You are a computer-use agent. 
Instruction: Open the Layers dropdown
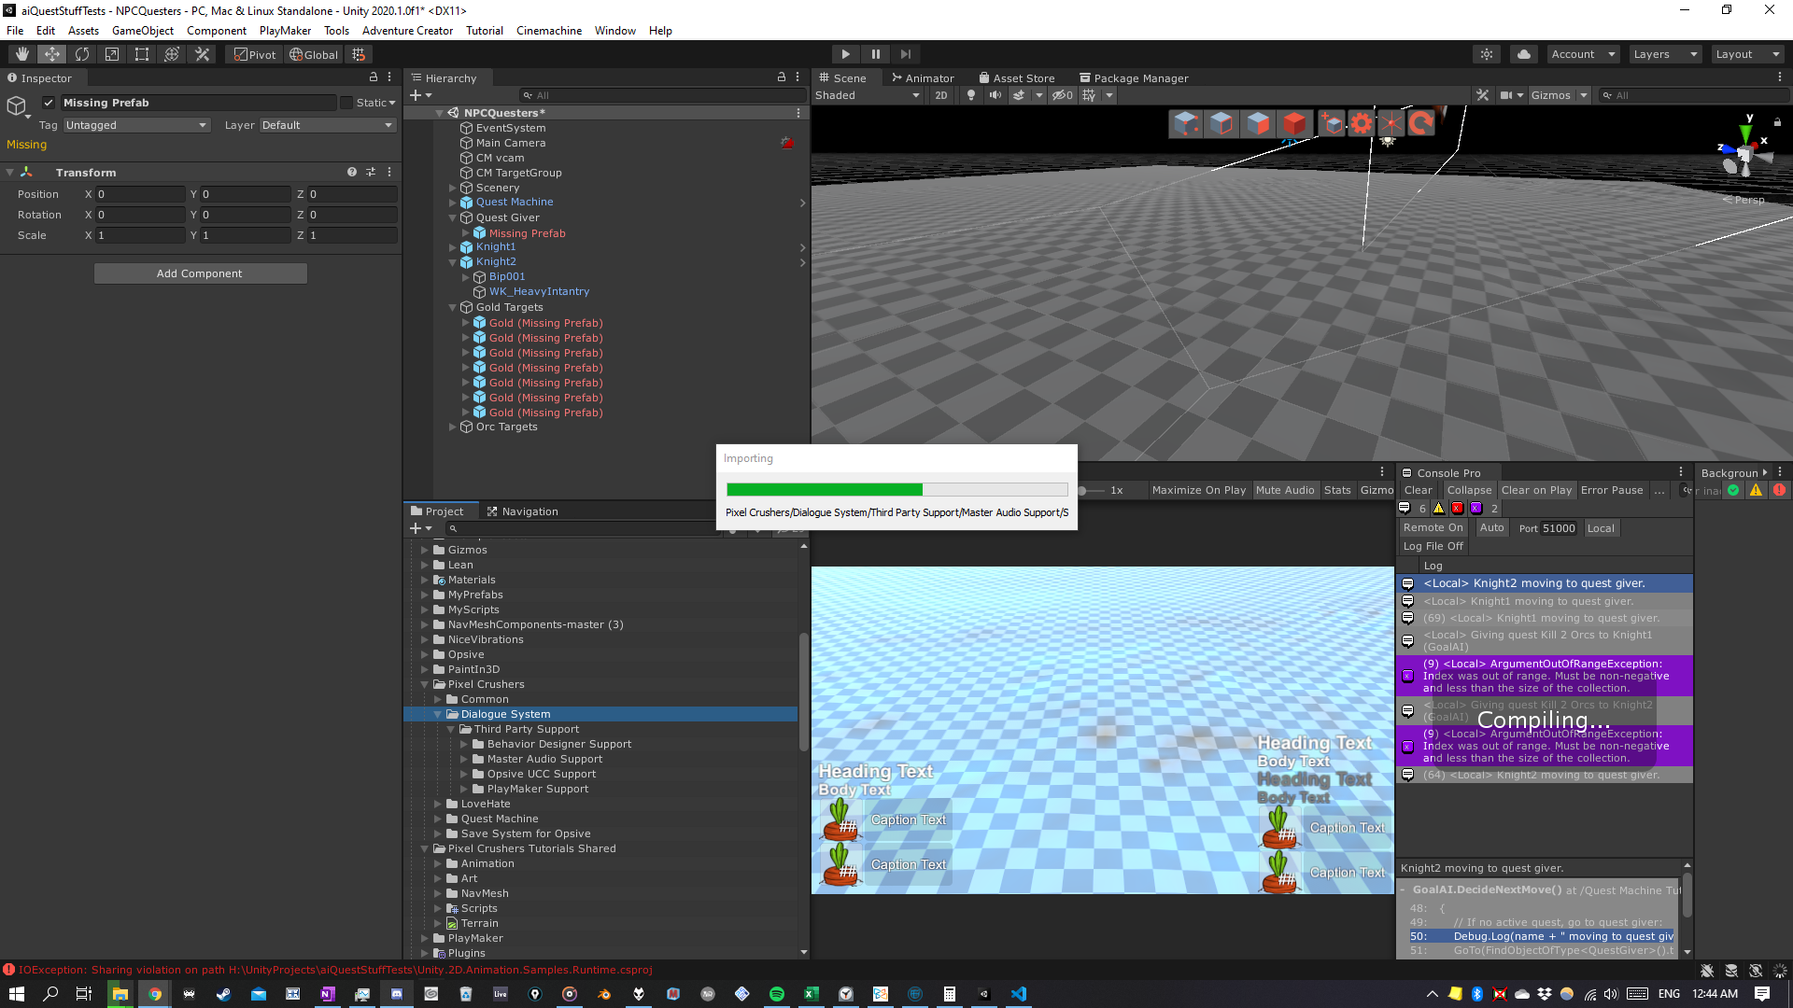coord(1665,54)
